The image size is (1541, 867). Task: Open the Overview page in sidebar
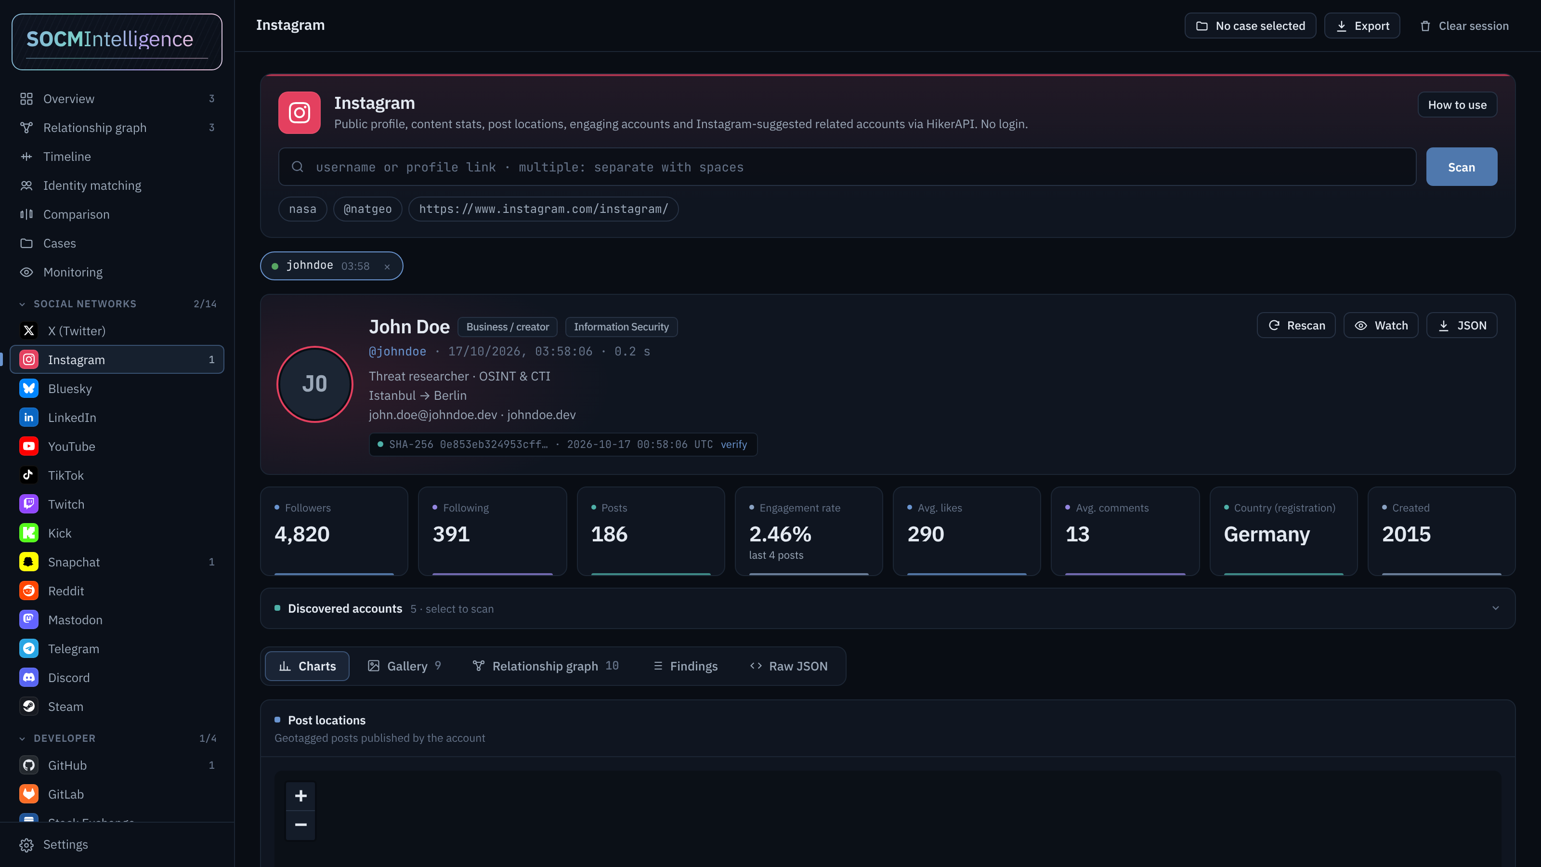[x=117, y=99]
